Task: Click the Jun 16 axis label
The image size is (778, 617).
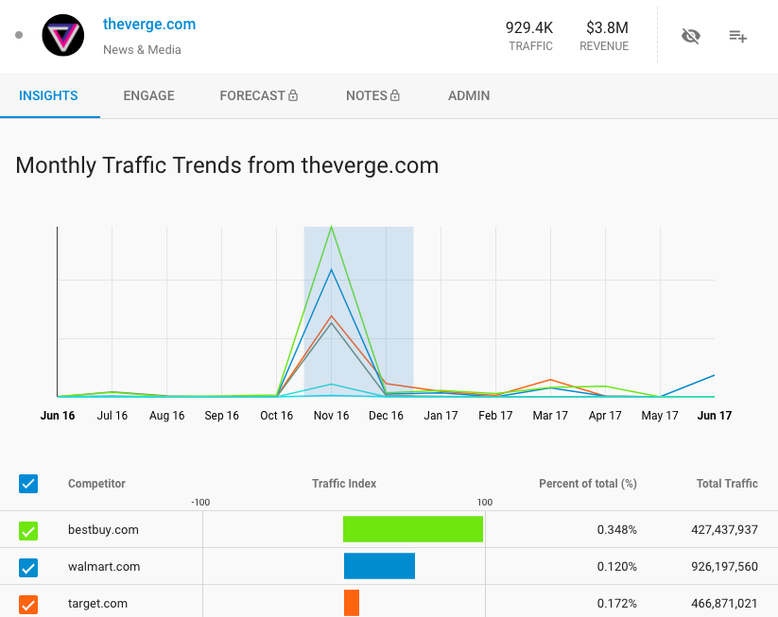Action: (x=58, y=416)
